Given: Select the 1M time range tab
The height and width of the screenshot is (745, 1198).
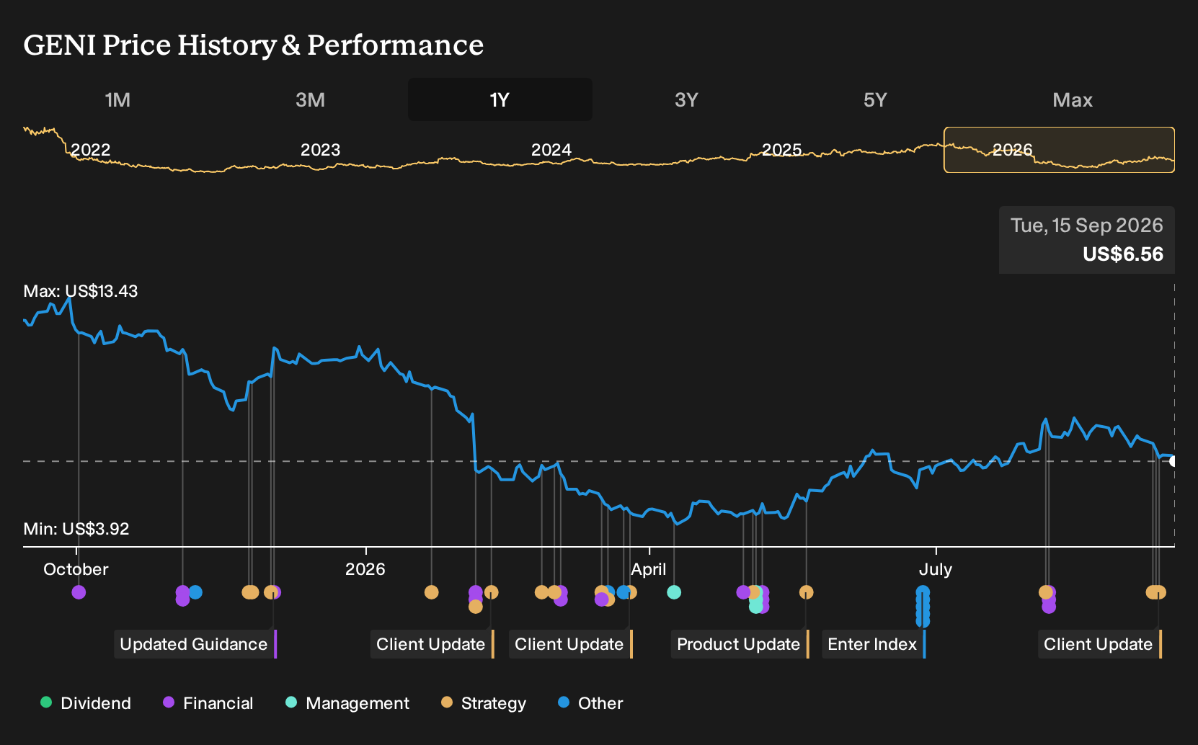Looking at the screenshot, I should (117, 99).
